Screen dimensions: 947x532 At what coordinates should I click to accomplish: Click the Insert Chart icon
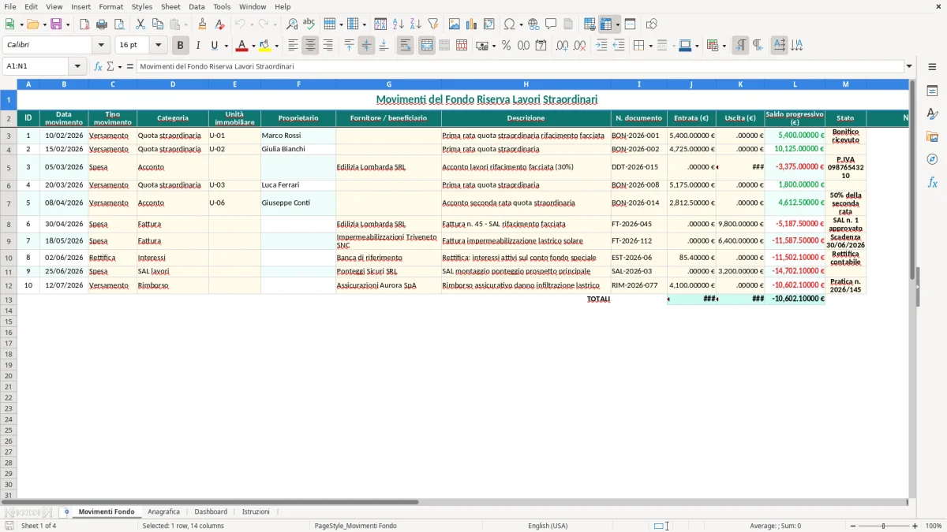point(472,24)
